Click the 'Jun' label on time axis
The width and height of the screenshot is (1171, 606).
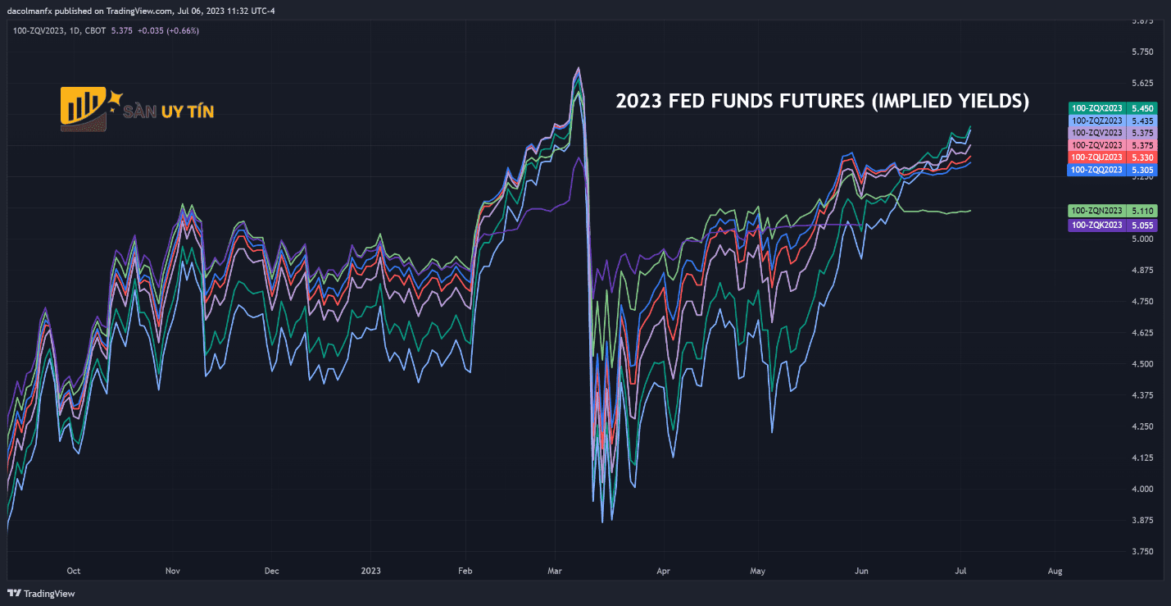point(861,571)
